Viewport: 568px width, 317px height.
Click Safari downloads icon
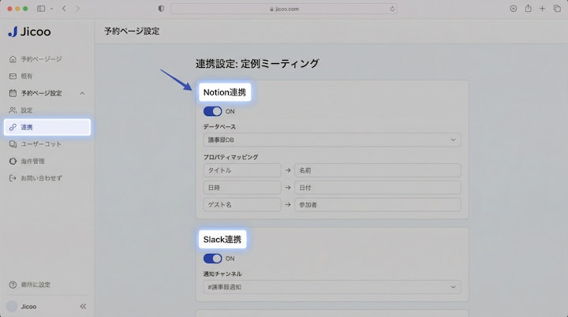tap(514, 9)
